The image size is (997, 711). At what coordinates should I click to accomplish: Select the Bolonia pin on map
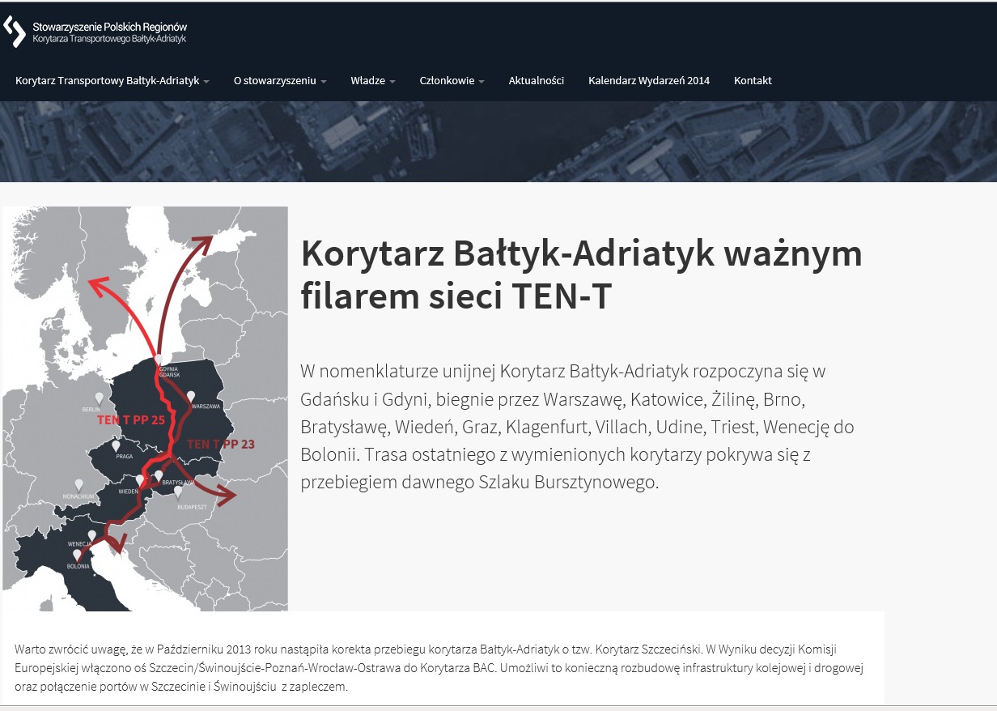pos(78,556)
